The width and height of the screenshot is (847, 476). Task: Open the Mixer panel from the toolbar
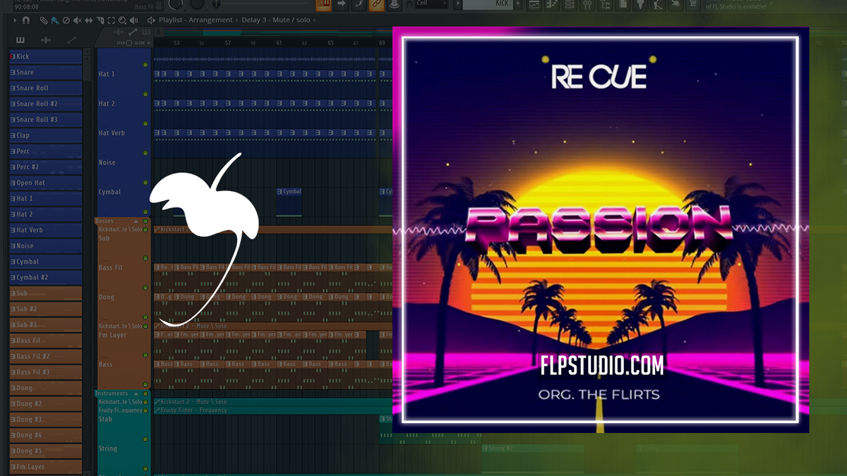tap(587, 6)
